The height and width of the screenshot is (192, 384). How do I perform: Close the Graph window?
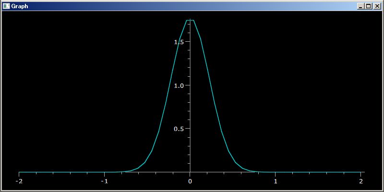click(377, 6)
